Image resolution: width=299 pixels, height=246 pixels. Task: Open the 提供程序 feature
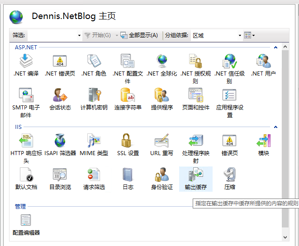[161, 99]
